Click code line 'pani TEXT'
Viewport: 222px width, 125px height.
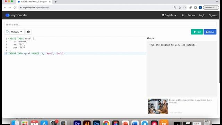[19, 48]
